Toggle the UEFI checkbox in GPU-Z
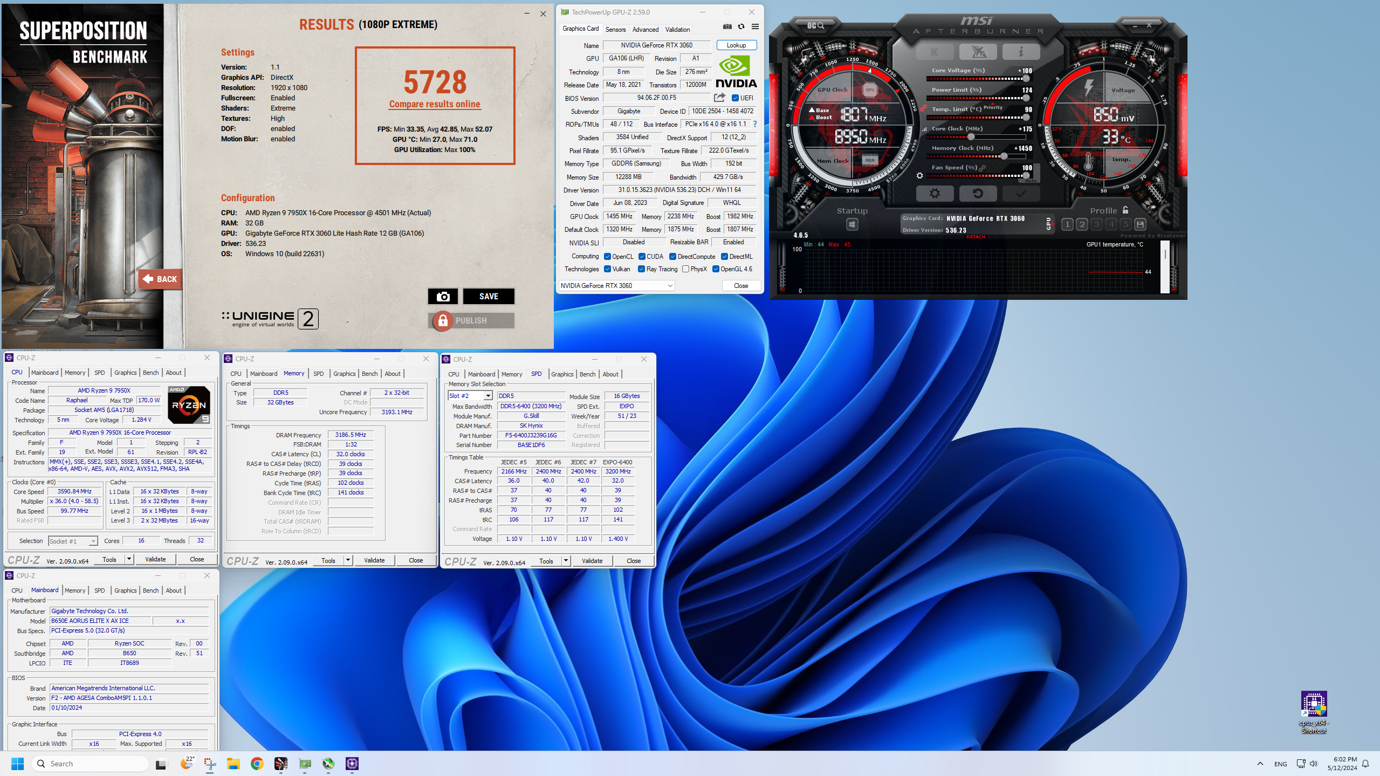The width and height of the screenshot is (1380, 776). tap(735, 98)
